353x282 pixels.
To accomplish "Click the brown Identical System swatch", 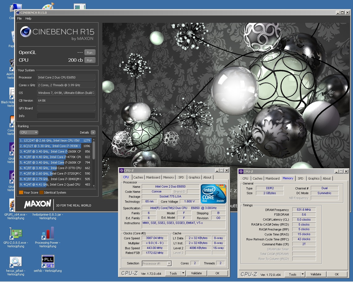I will [41, 192].
